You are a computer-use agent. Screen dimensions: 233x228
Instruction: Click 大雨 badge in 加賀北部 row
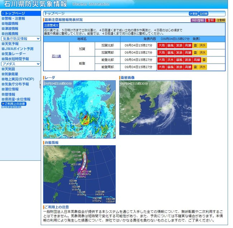(x=161, y=45)
